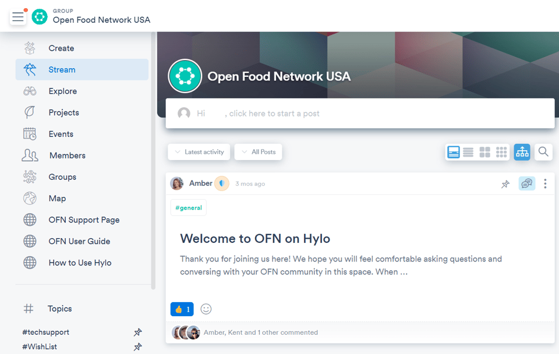Image resolution: width=559 pixels, height=354 pixels.
Task: Open the All Posts filter dropdown
Action: [x=258, y=152]
